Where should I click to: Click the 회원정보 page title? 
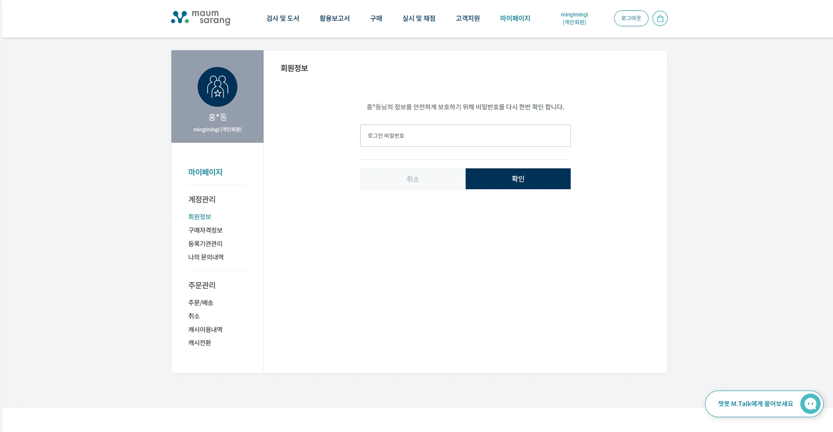coord(294,68)
